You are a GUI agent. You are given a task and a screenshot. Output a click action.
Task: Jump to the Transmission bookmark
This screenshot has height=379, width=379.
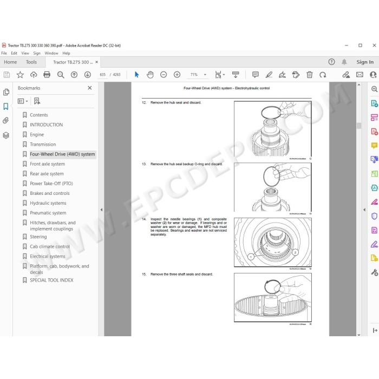click(43, 145)
